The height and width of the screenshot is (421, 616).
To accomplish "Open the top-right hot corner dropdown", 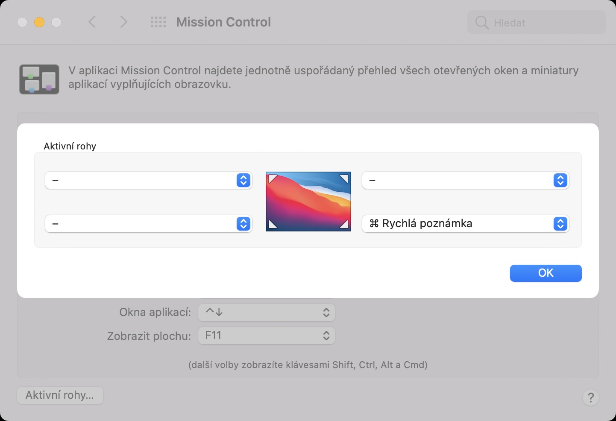I will pos(465,180).
